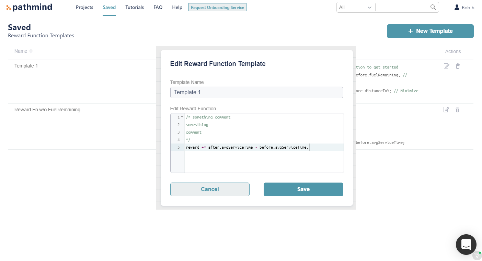Go to the Tutorials page
Image resolution: width=482 pixels, height=261 pixels.
coord(135,7)
